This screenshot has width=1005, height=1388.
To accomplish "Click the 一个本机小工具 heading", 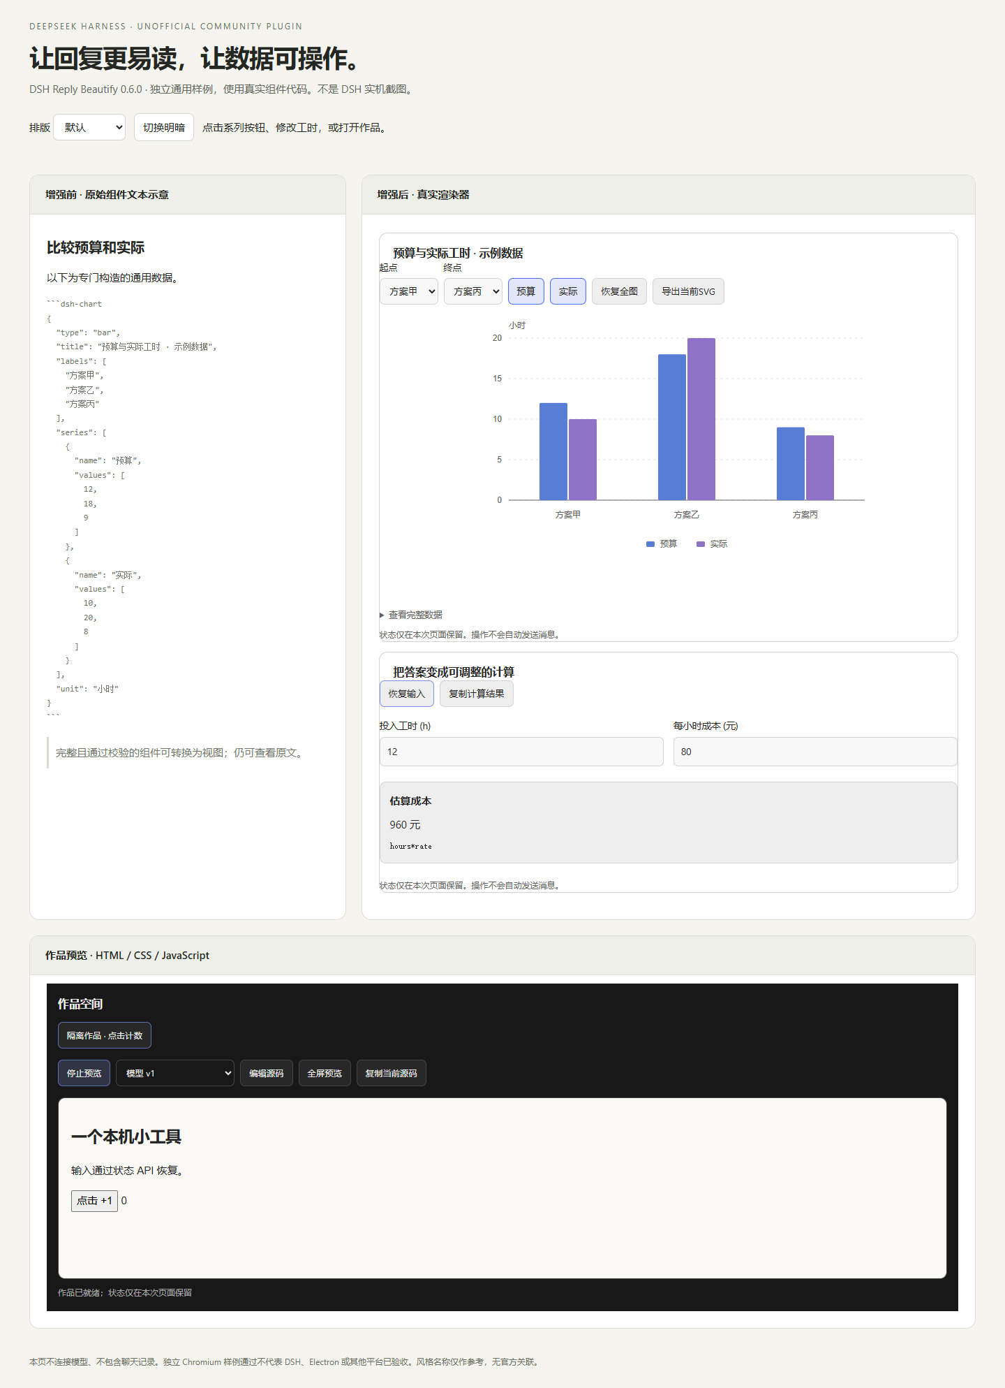I will [x=126, y=1137].
